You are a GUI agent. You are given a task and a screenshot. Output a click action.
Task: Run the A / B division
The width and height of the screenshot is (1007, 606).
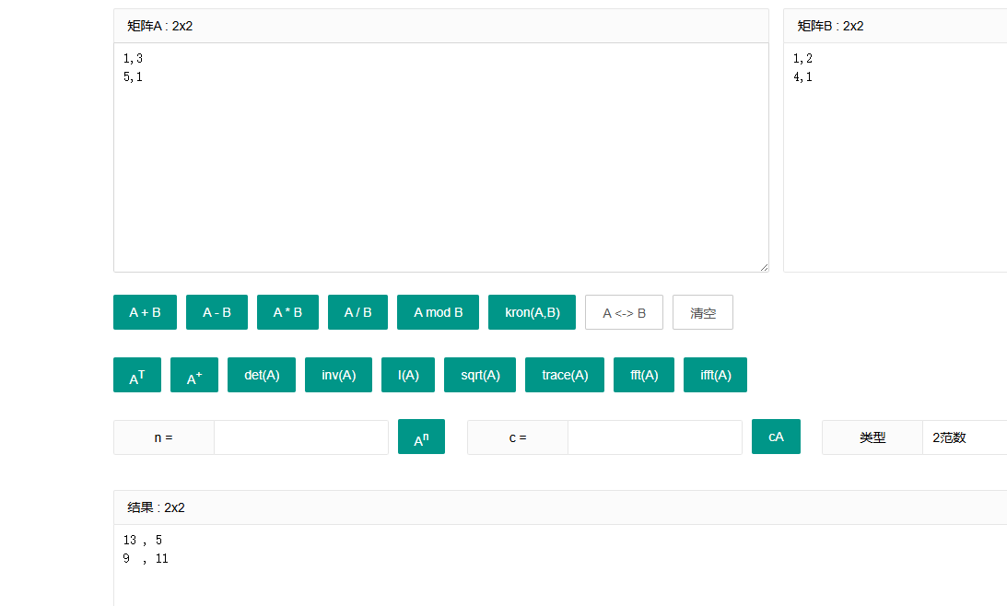point(357,312)
